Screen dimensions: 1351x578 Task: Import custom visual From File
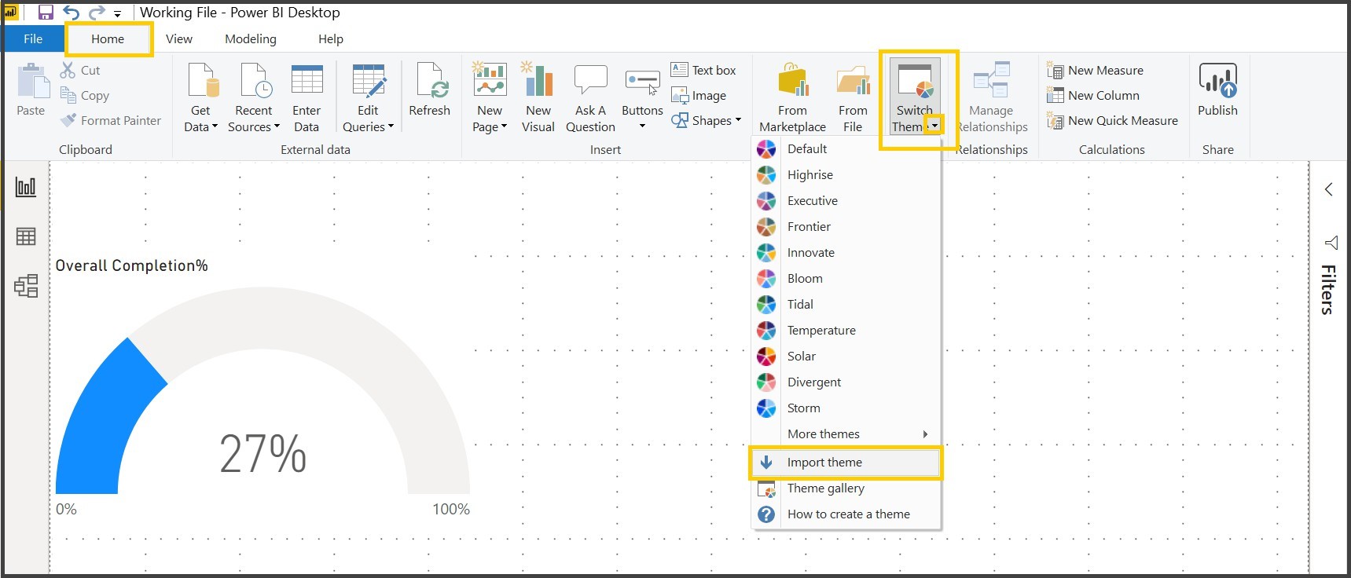(x=853, y=97)
